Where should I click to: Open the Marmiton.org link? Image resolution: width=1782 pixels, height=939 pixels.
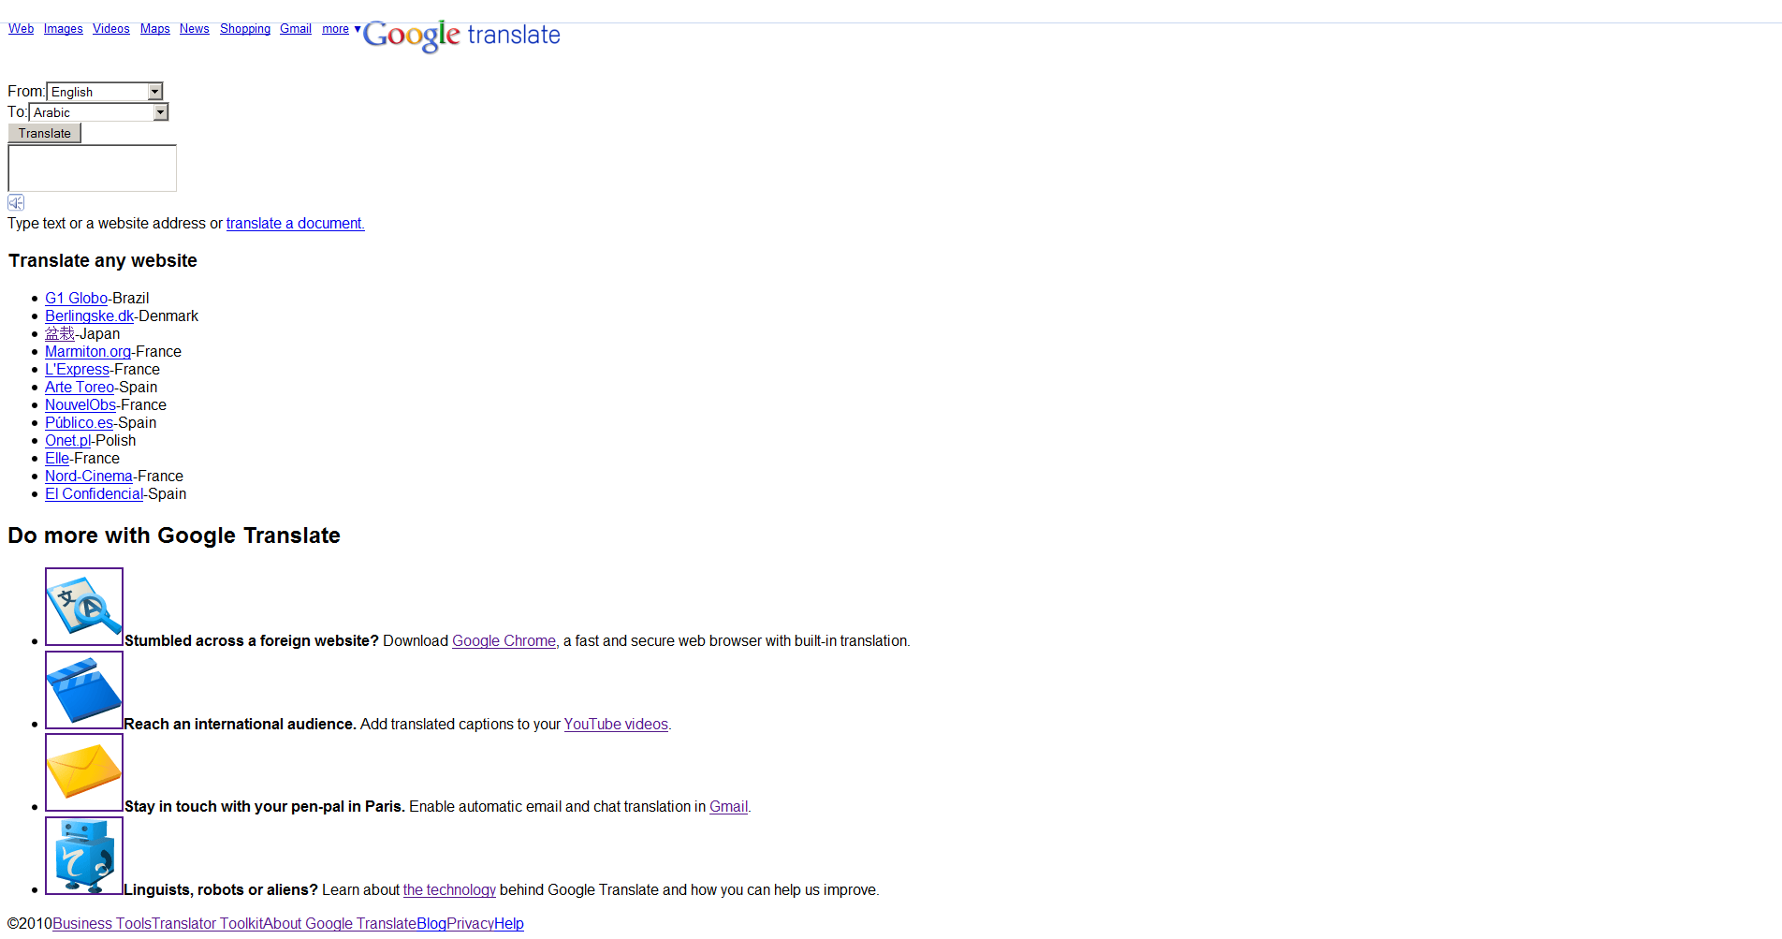pos(88,352)
